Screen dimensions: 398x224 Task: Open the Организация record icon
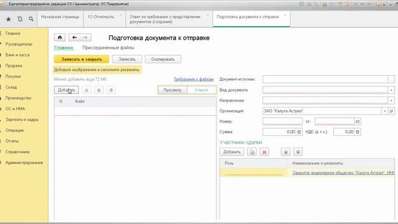pyautogui.click(x=391, y=111)
